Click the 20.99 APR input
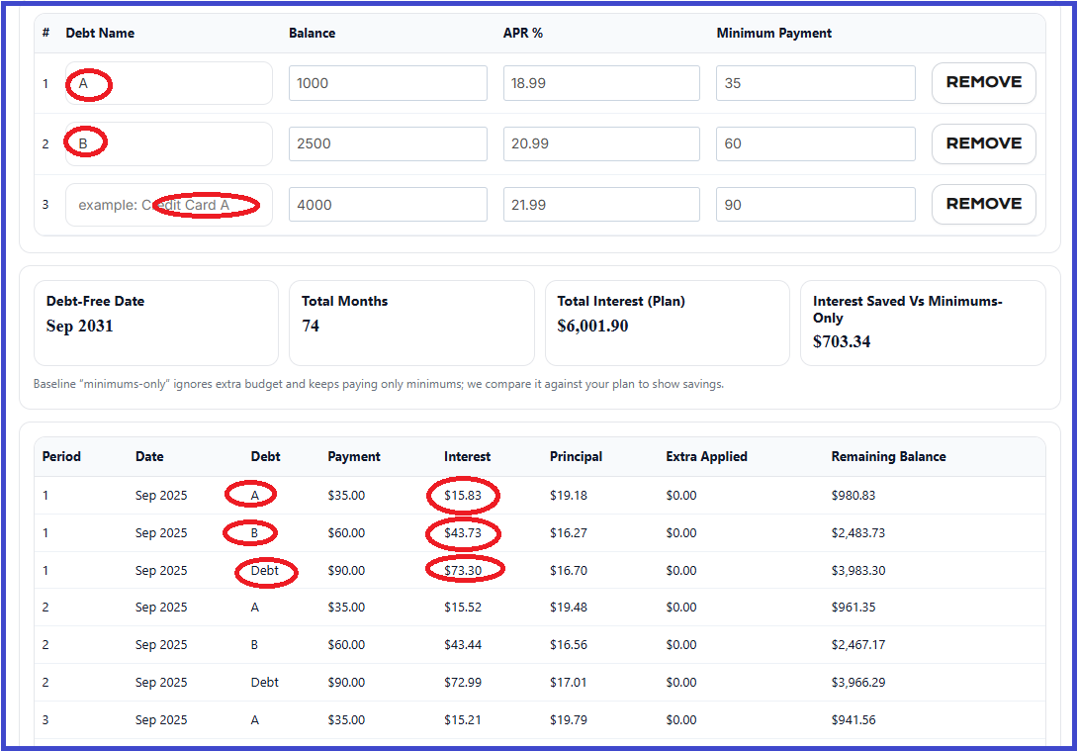The width and height of the screenshot is (1078, 751). 601,143
